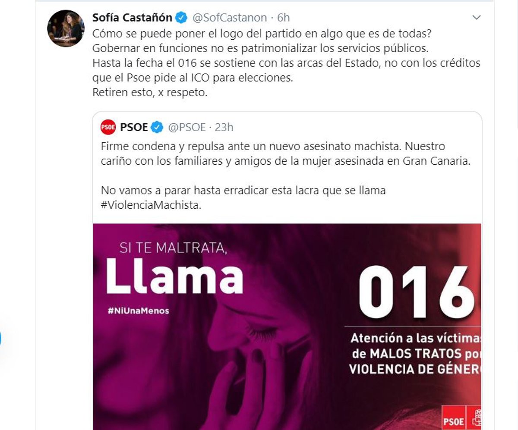
Task: Open the PSOE account name in quoted tweet
Action: tap(134, 127)
